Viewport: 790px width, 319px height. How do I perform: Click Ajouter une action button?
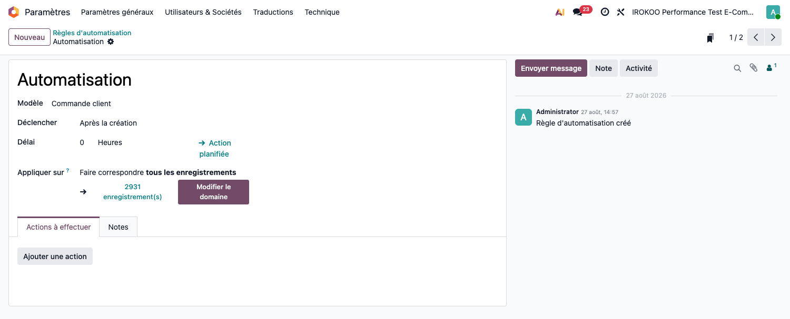point(55,256)
